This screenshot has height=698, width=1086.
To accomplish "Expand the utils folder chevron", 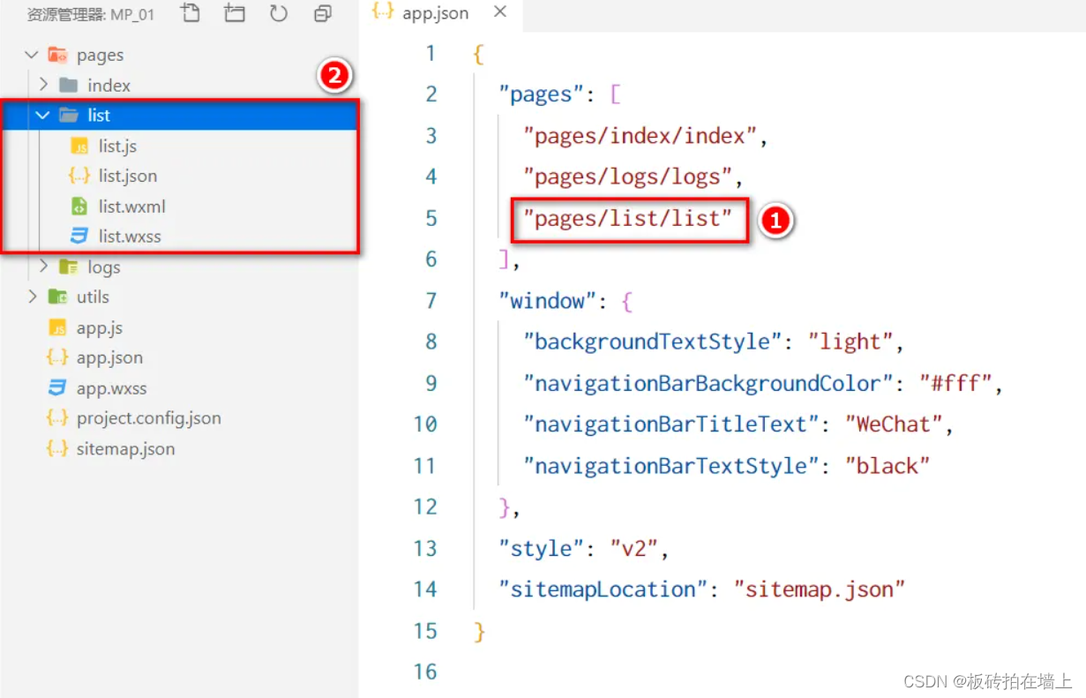I will (x=32, y=296).
